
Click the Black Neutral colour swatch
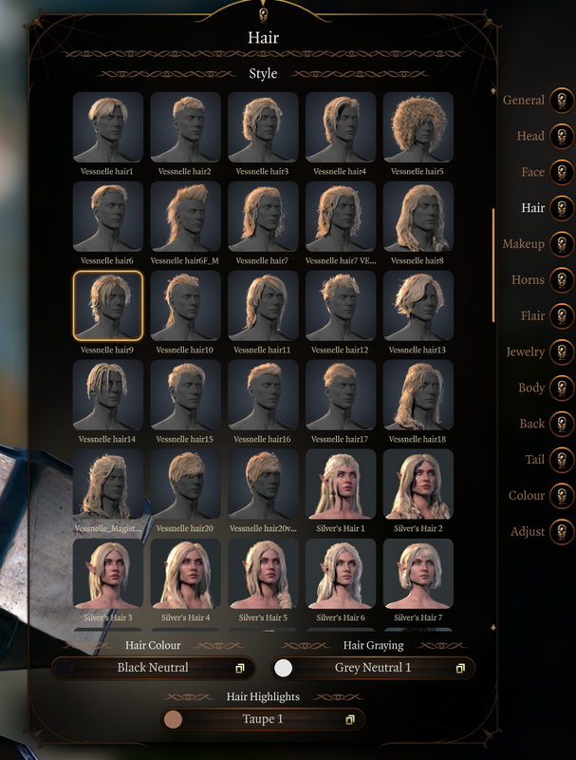point(63,669)
